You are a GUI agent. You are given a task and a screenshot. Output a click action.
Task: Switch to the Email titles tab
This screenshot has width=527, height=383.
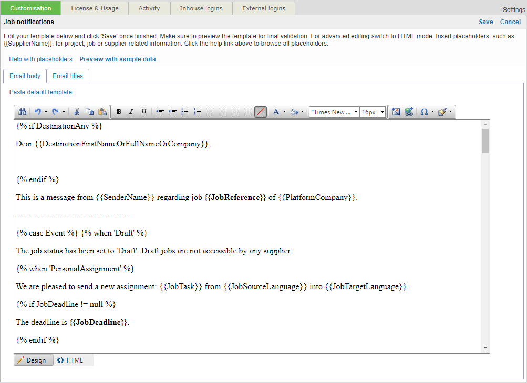coord(68,76)
